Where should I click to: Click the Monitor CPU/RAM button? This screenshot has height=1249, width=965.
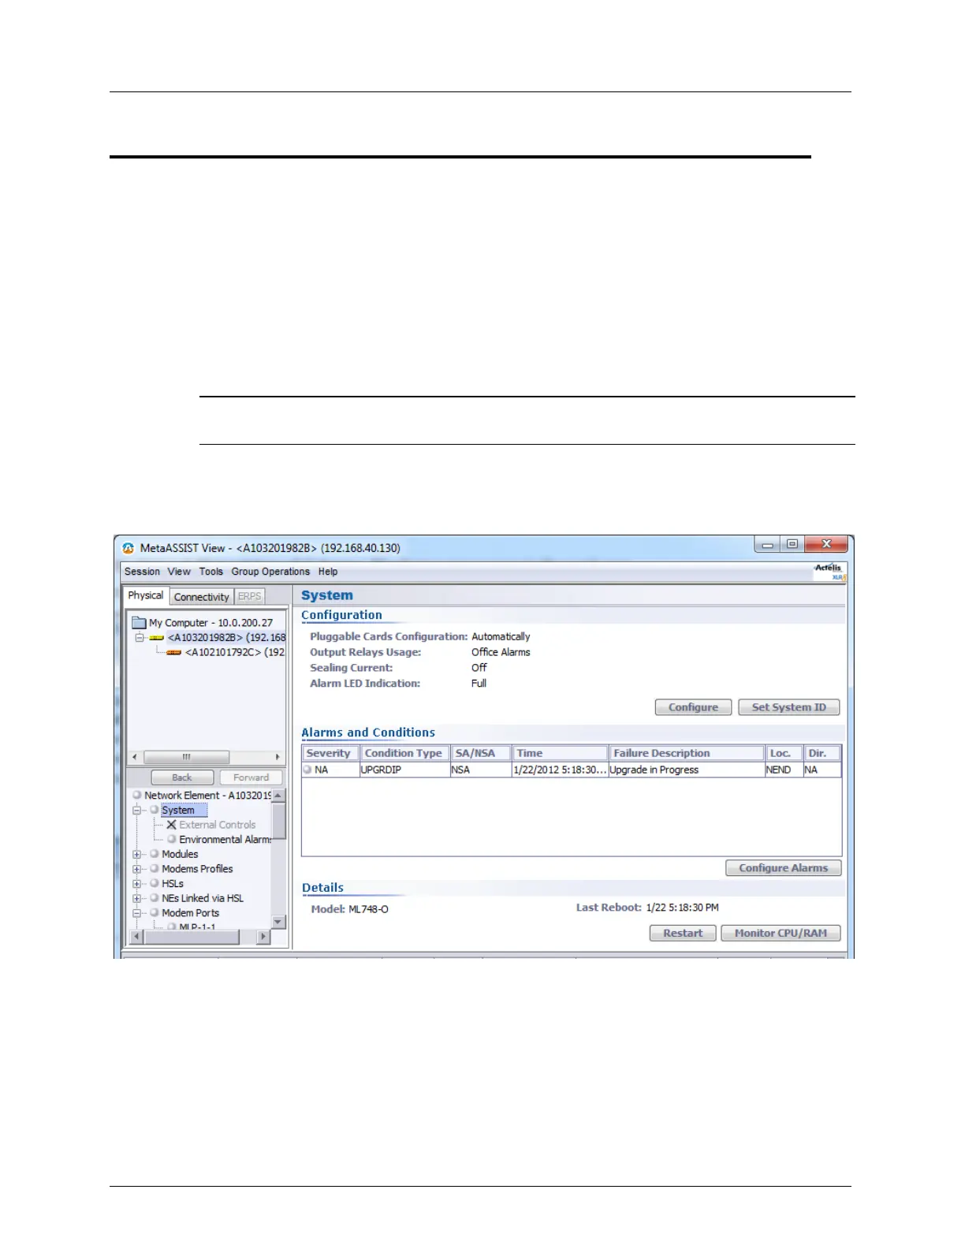click(x=781, y=933)
